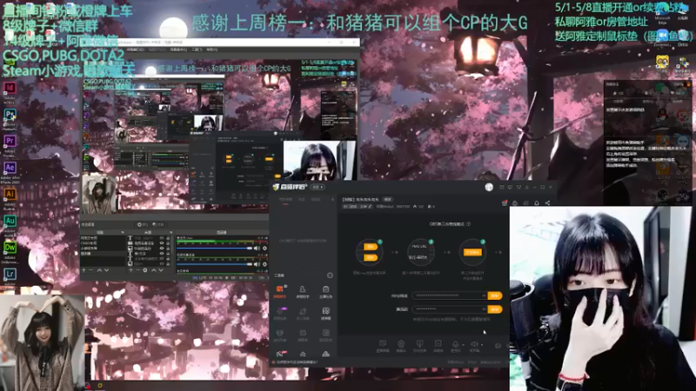The width and height of the screenshot is (696, 391).
Task: Toggle eye visibility of top OBS source row
Action: (162, 238)
